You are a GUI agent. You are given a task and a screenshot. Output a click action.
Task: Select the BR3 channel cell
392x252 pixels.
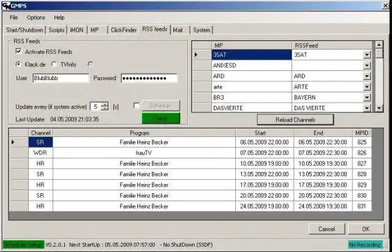click(252, 97)
